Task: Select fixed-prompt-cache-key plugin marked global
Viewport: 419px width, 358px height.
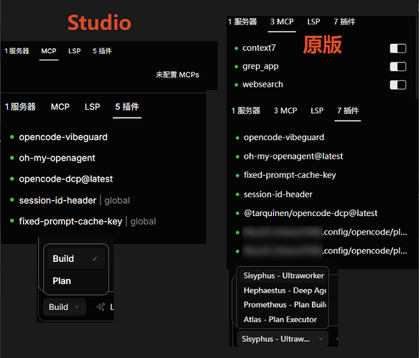Action: [x=70, y=222]
